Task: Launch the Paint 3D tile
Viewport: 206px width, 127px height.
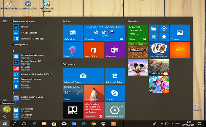Action: pos(73,50)
